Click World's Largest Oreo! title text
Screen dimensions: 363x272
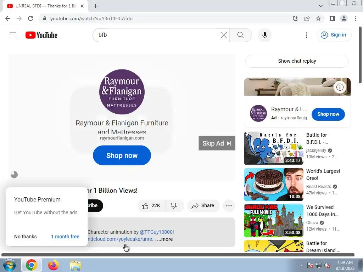coord(323,175)
